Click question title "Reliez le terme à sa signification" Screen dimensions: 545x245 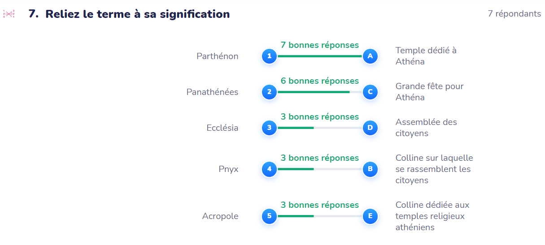coord(137,14)
